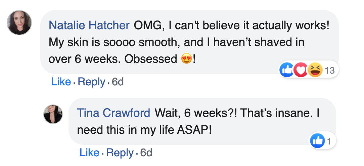Open Natalie Hatcher's profile picture

click(19, 23)
